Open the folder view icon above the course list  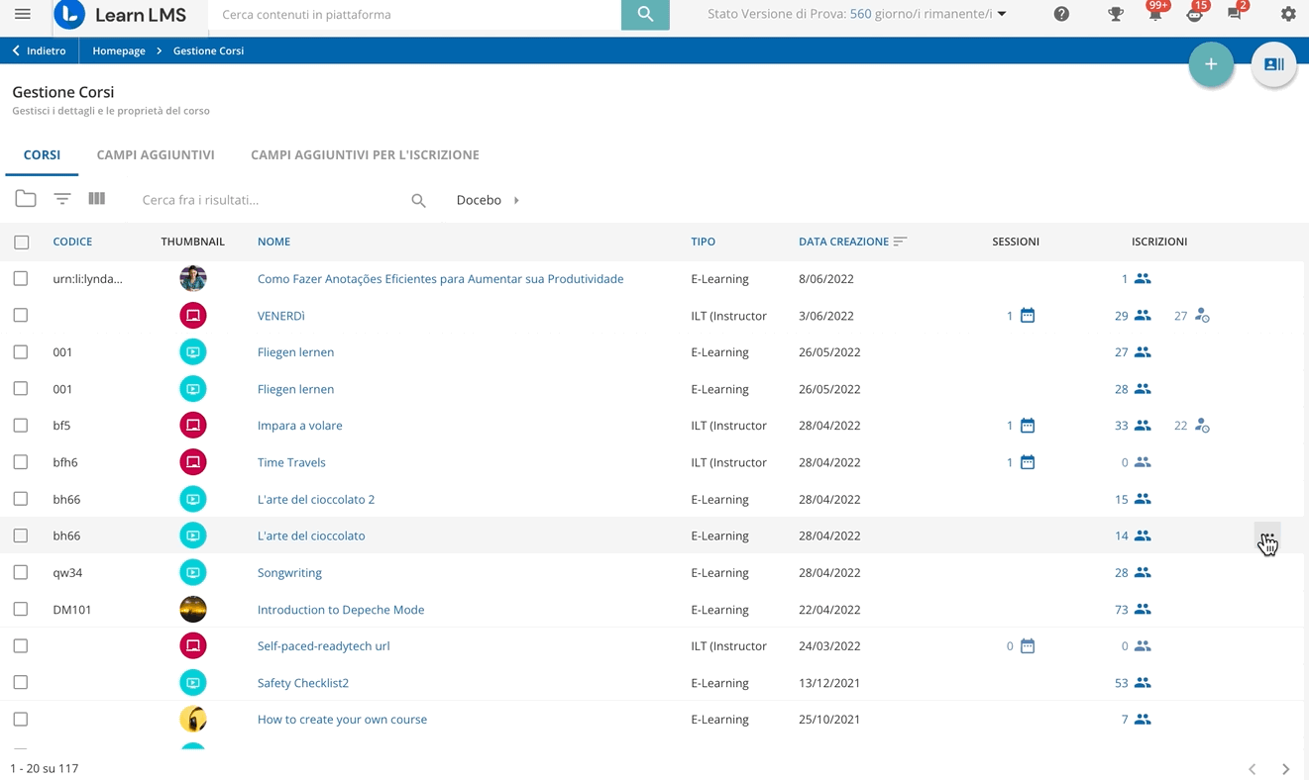pos(26,198)
